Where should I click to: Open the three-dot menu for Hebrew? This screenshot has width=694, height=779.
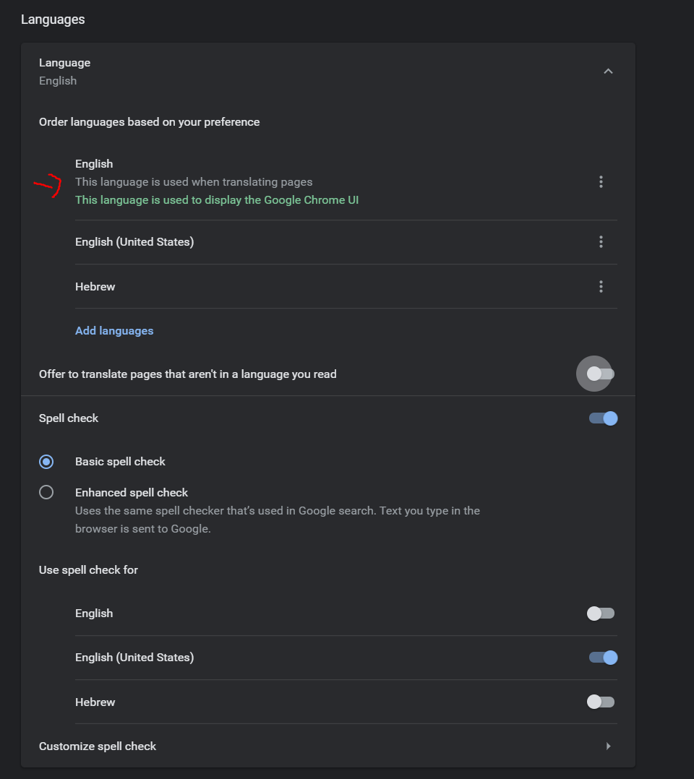pyautogui.click(x=601, y=287)
